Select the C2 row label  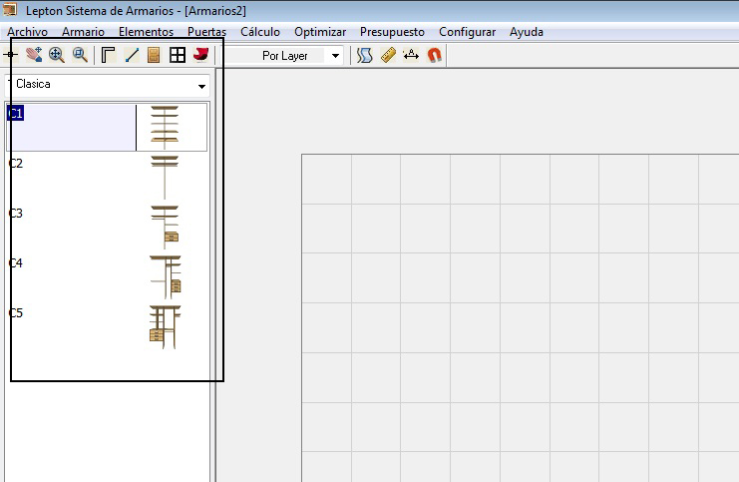[x=16, y=164]
